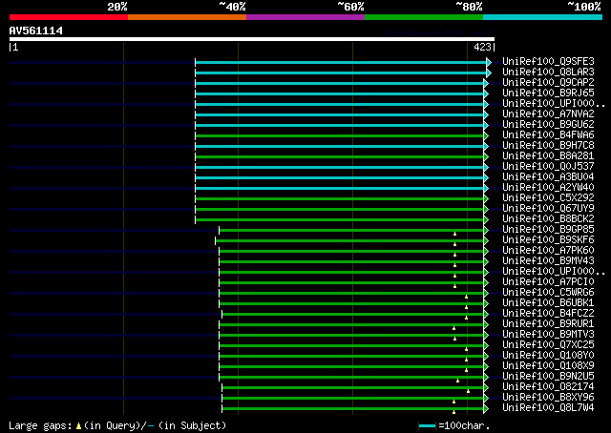Open hit UniRef100_B9RJ65
611x433 pixels.
548,93
